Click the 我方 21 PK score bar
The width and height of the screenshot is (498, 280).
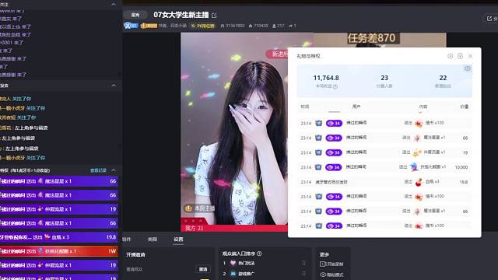(x=234, y=228)
